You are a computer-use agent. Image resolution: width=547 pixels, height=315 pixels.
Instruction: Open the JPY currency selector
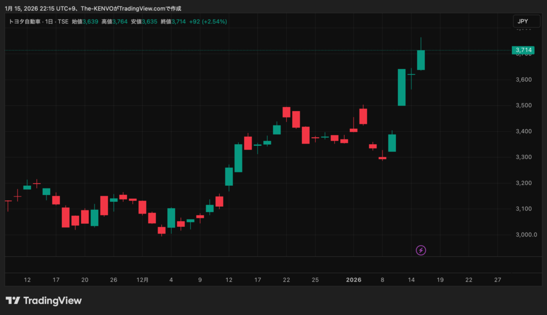522,21
